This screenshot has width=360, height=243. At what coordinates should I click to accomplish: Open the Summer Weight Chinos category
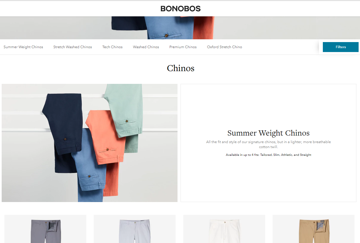23,47
